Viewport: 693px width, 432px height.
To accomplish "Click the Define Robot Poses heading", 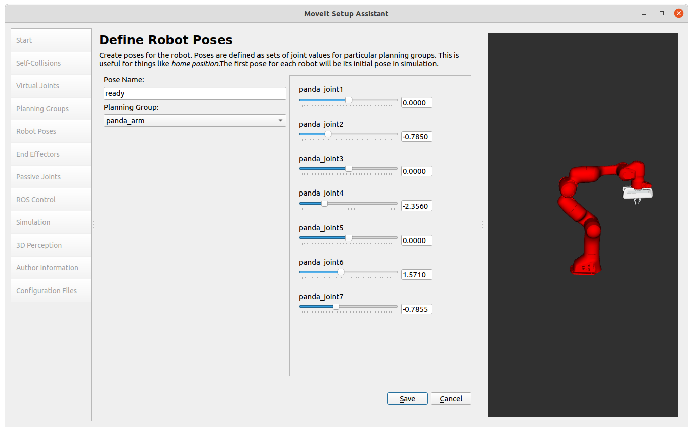I will pyautogui.click(x=166, y=40).
